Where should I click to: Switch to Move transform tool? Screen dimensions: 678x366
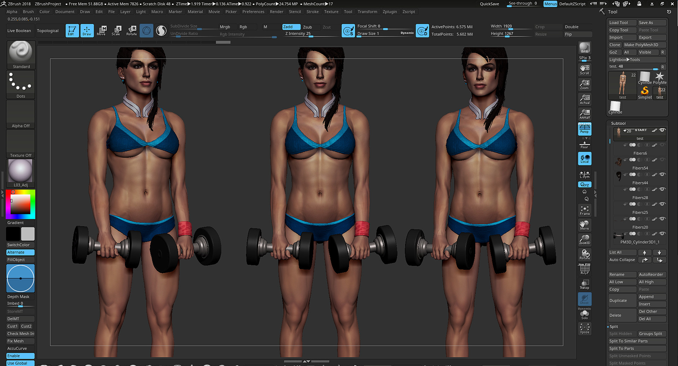pyautogui.click(x=101, y=31)
